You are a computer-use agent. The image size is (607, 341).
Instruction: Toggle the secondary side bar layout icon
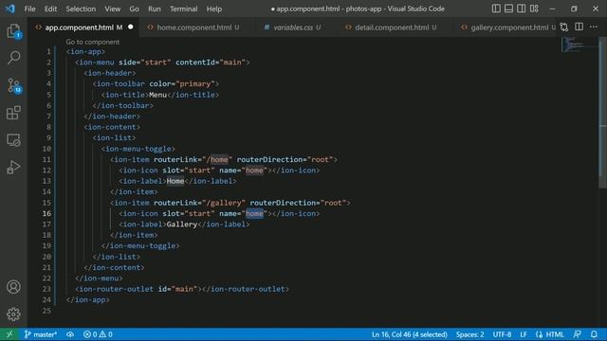[x=522, y=9]
